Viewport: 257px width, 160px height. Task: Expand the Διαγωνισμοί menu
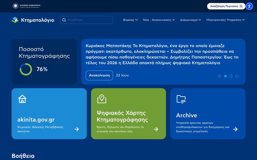(191, 20)
